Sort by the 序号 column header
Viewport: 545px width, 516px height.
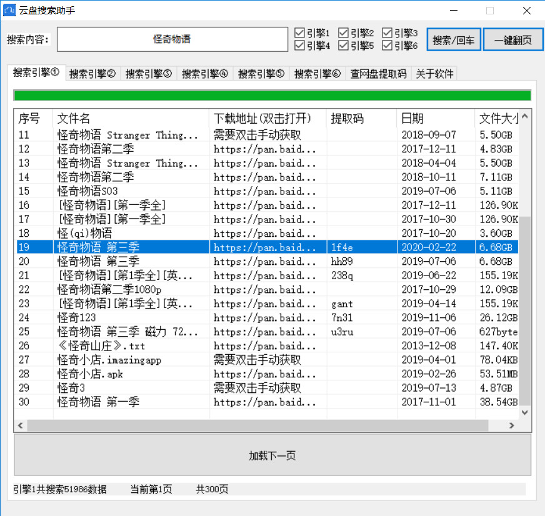tap(33, 119)
